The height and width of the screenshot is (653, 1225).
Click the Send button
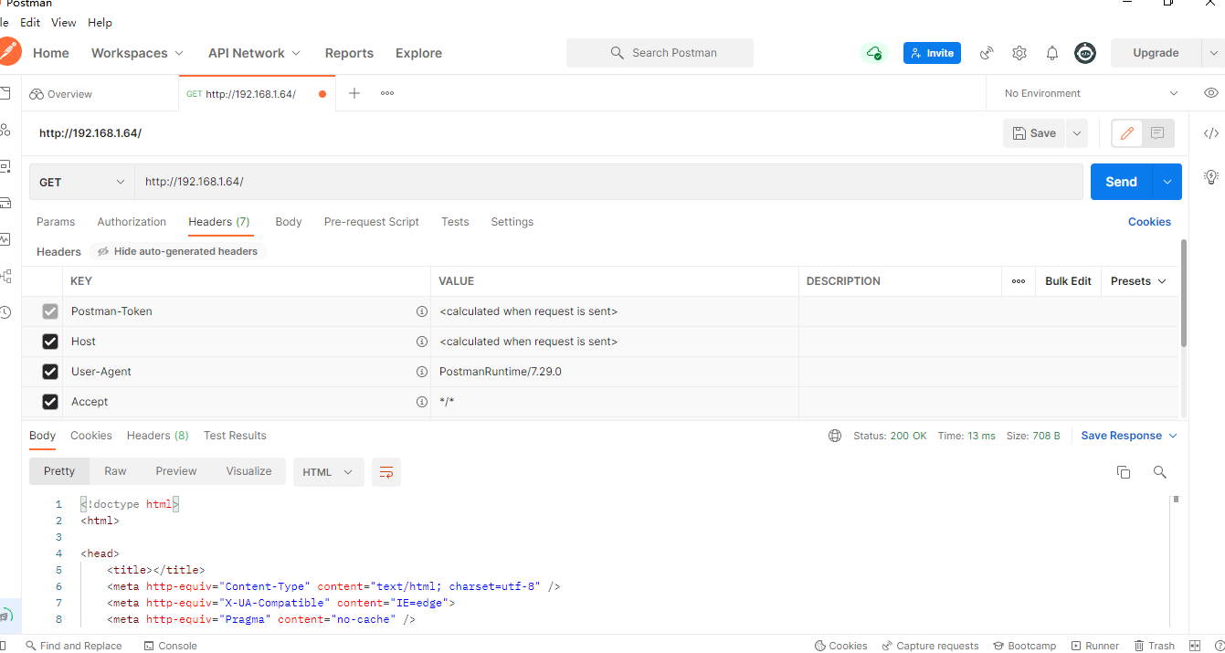point(1121,182)
